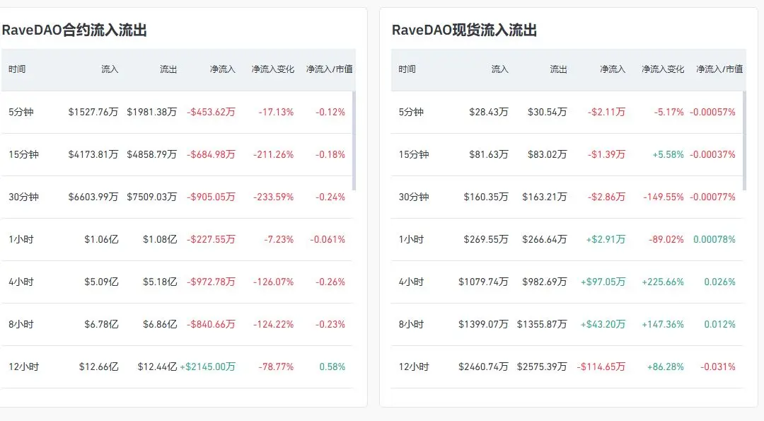Click the -17.13% change value
Viewport: 764px width, 421px height.
click(276, 112)
